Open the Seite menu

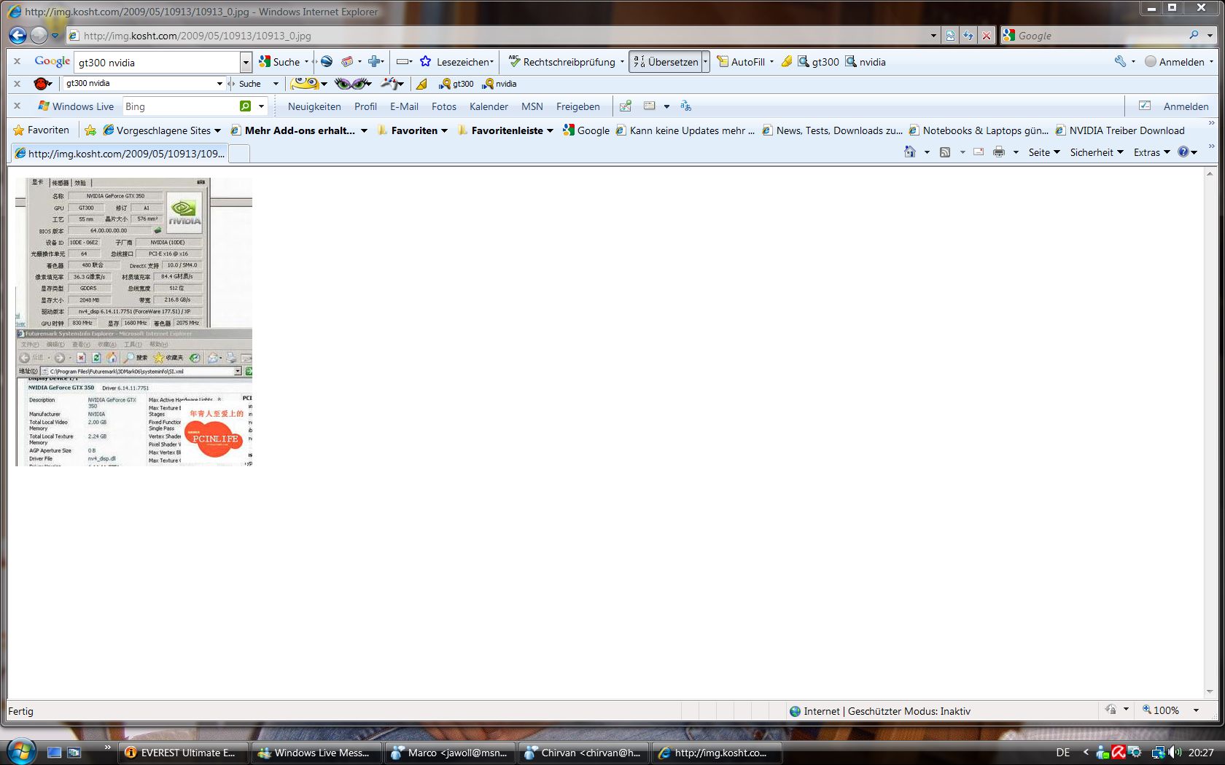click(x=1043, y=152)
